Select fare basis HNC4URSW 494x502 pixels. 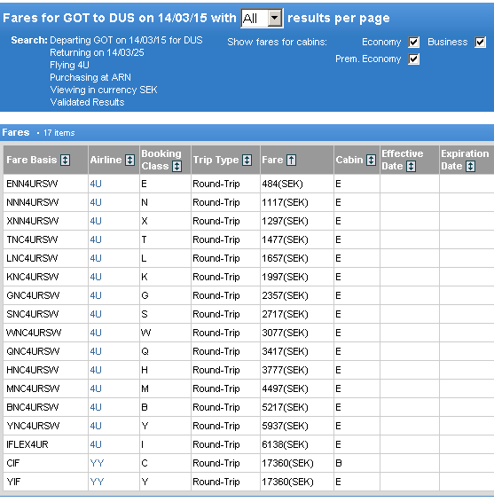(32, 370)
